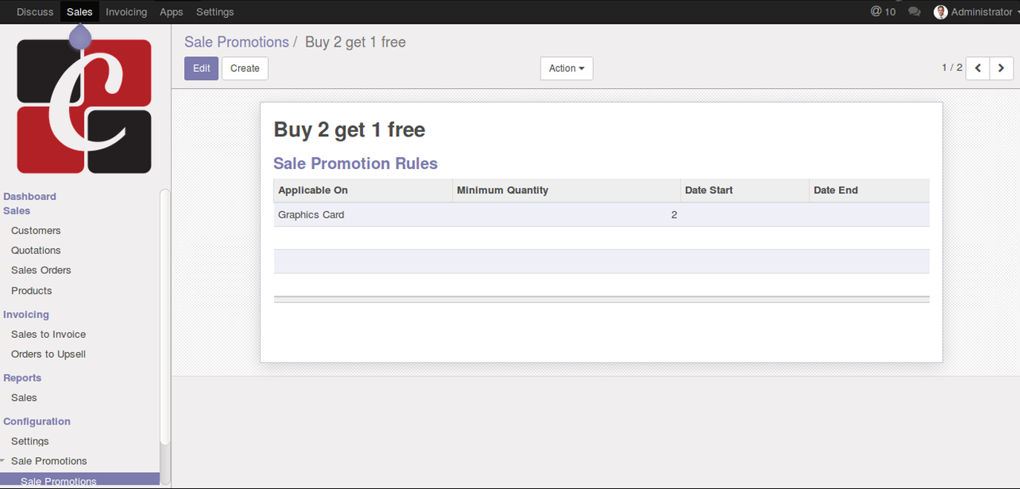Screen dimensions: 1020x489
Task: Open Quotations in the sidebar
Action: pyautogui.click(x=36, y=250)
